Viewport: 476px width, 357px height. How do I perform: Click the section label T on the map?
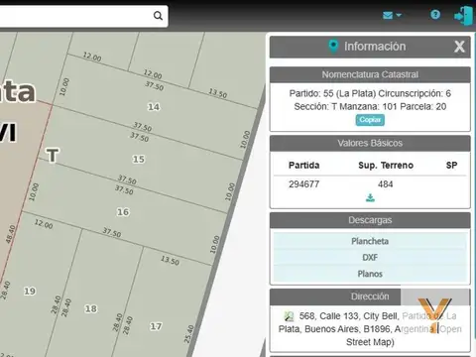(53, 156)
